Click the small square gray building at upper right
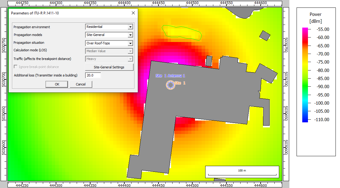340x188 pixels. [x=265, y=36]
